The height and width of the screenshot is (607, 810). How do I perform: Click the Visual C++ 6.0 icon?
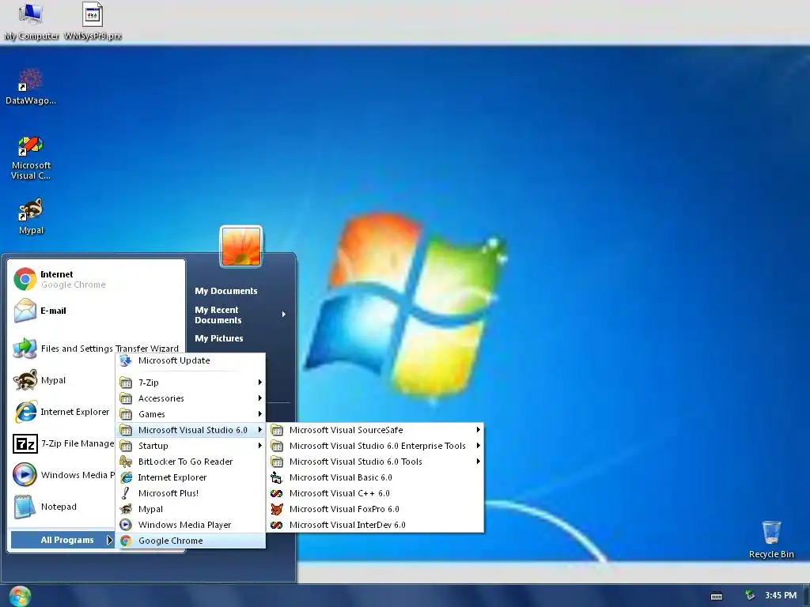pyautogui.click(x=276, y=493)
